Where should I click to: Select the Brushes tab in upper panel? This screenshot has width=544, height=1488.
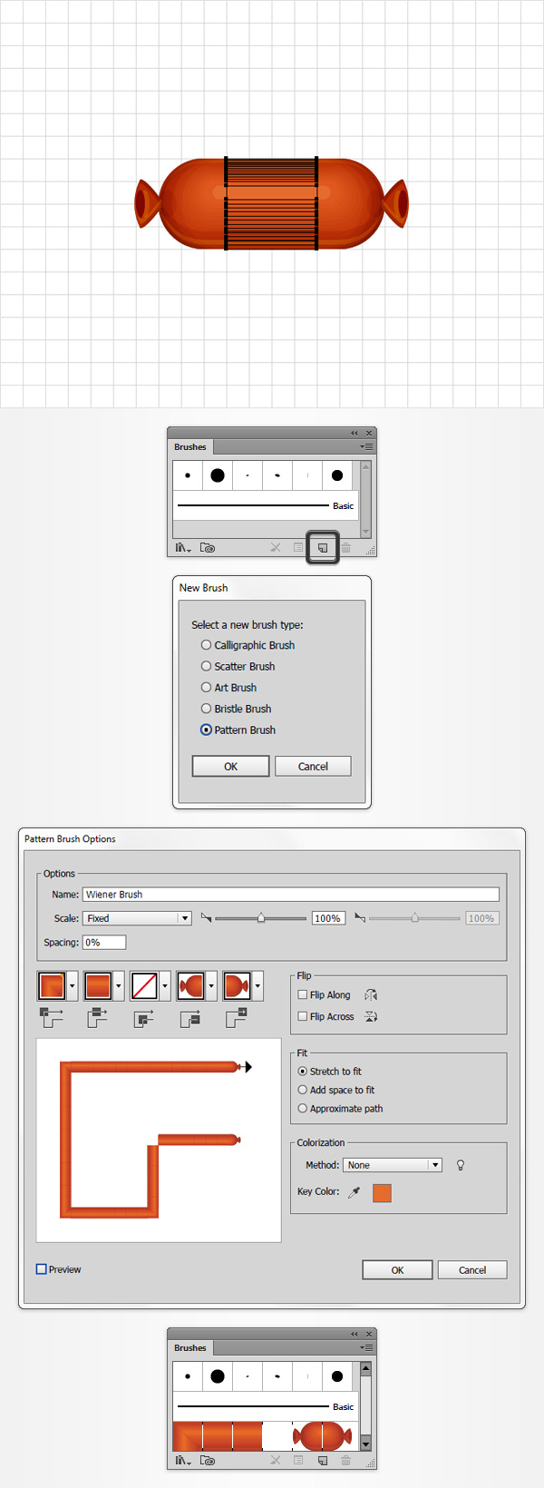pyautogui.click(x=190, y=446)
